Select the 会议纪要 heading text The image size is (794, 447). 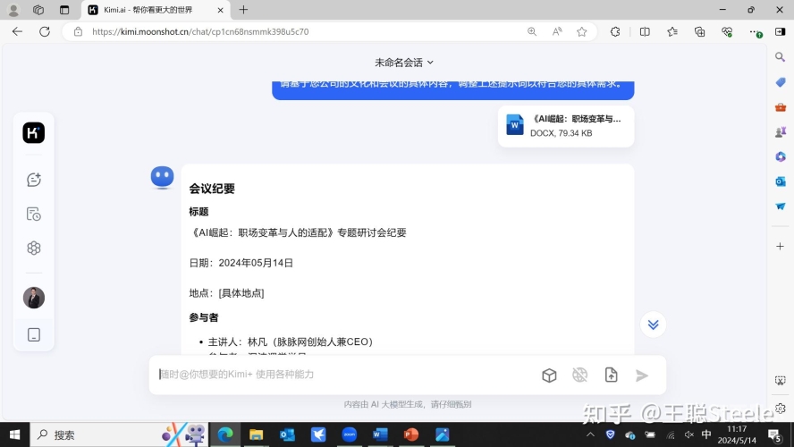pos(212,189)
